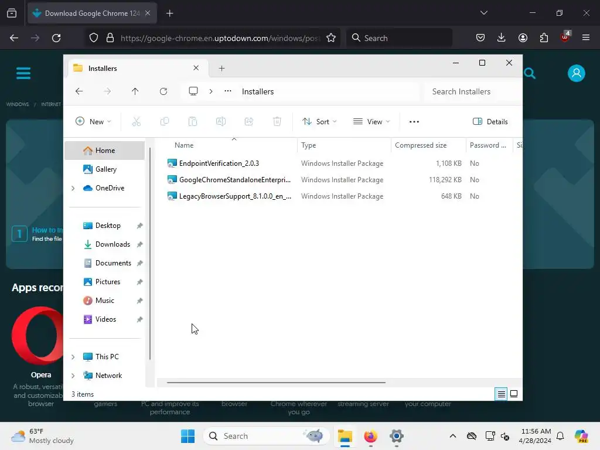
Task: Toggle the Details pane button
Action: [490, 122]
